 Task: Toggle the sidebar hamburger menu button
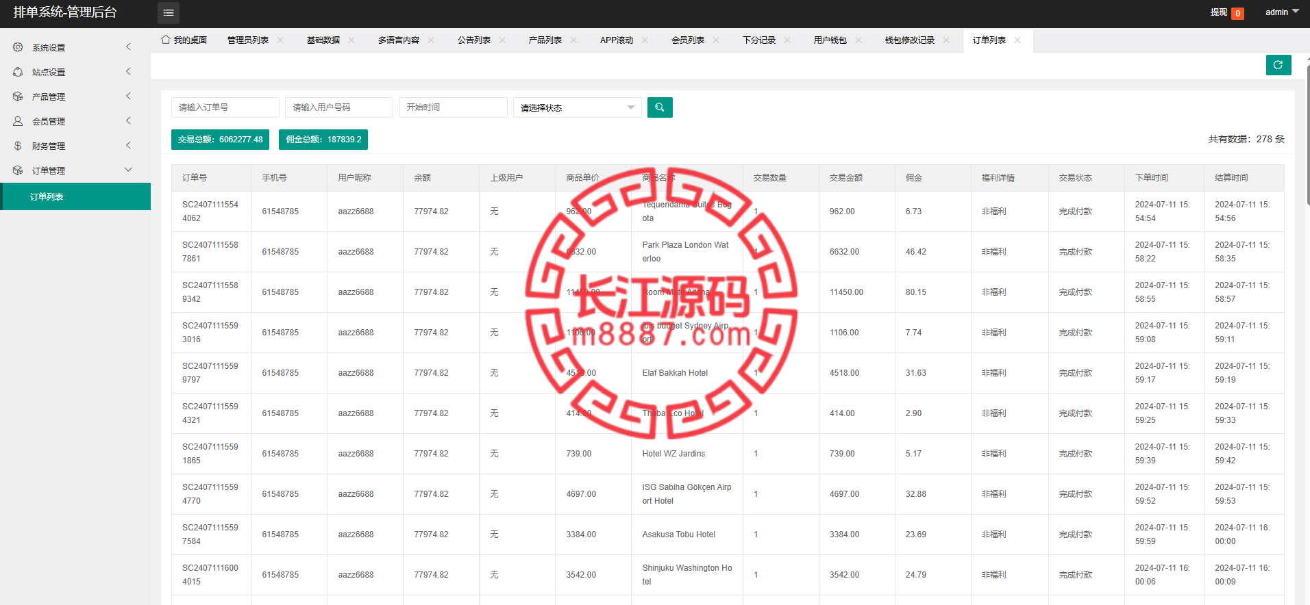(x=169, y=12)
